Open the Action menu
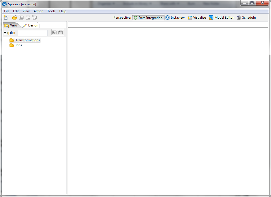This screenshot has width=271, height=197. [x=38, y=11]
